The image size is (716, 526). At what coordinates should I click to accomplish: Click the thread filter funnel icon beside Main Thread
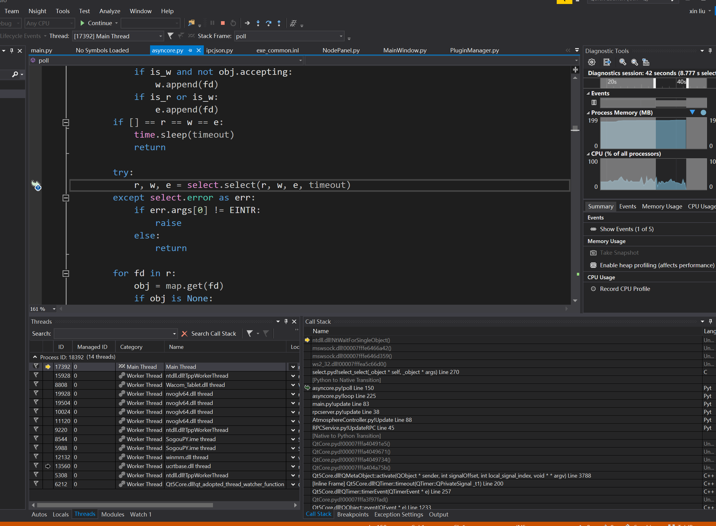pos(171,36)
